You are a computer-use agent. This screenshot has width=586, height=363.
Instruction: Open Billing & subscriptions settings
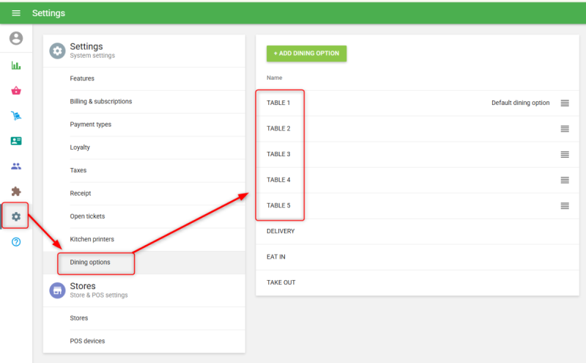click(x=101, y=101)
